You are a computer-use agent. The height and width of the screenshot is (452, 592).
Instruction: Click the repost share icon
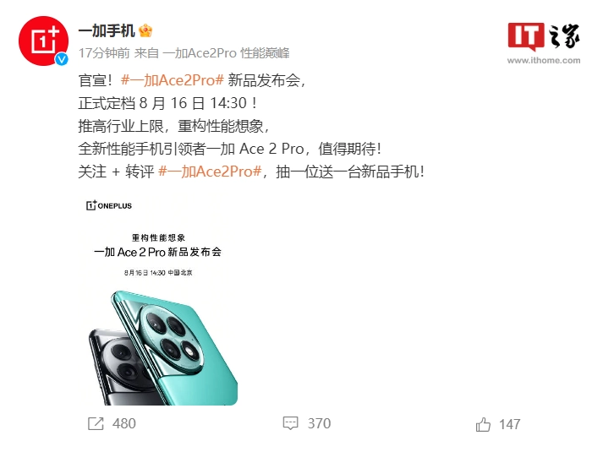(96, 423)
